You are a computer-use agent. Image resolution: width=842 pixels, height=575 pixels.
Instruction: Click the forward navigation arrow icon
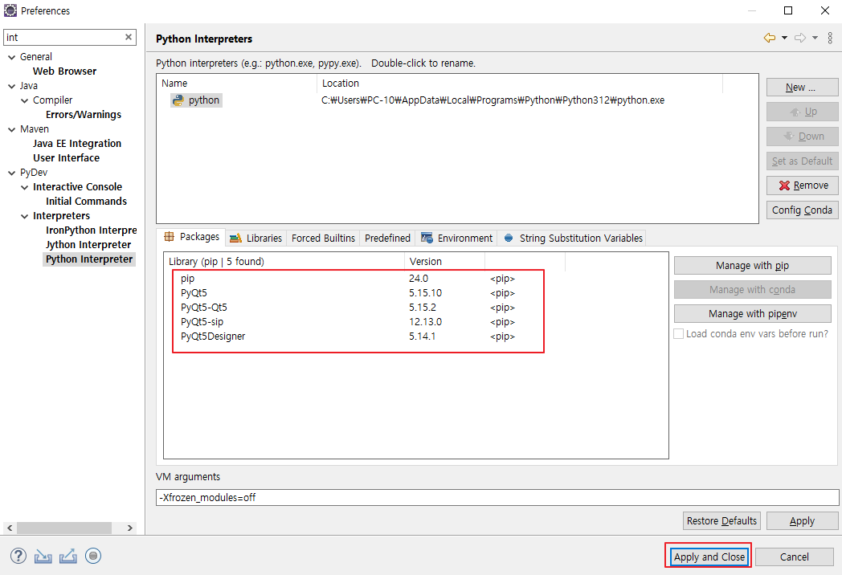coord(800,38)
